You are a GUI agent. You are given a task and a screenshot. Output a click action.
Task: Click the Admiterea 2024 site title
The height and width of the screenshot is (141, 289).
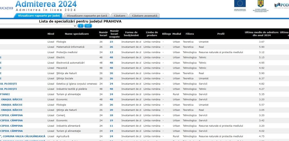pyautogui.click(x=46, y=4)
